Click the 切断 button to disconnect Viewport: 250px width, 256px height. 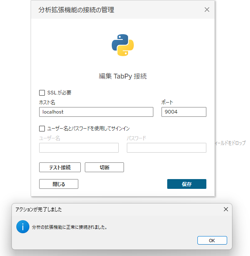[x=104, y=167]
